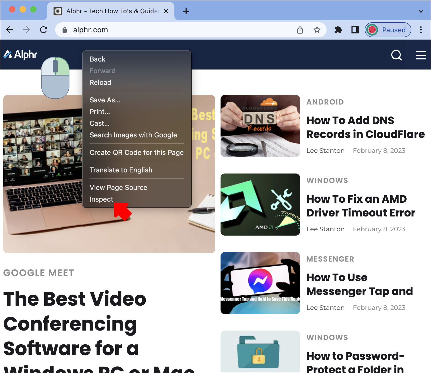
Task: Open the AMD driver article thumbnail
Action: click(x=260, y=205)
